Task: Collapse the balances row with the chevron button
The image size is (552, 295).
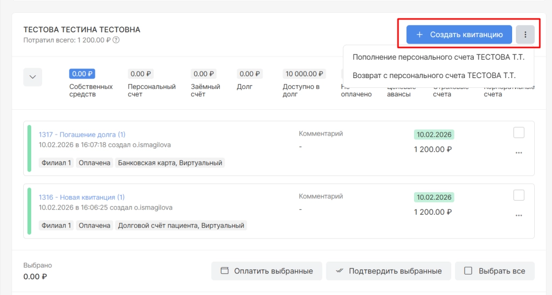Action: (x=33, y=77)
